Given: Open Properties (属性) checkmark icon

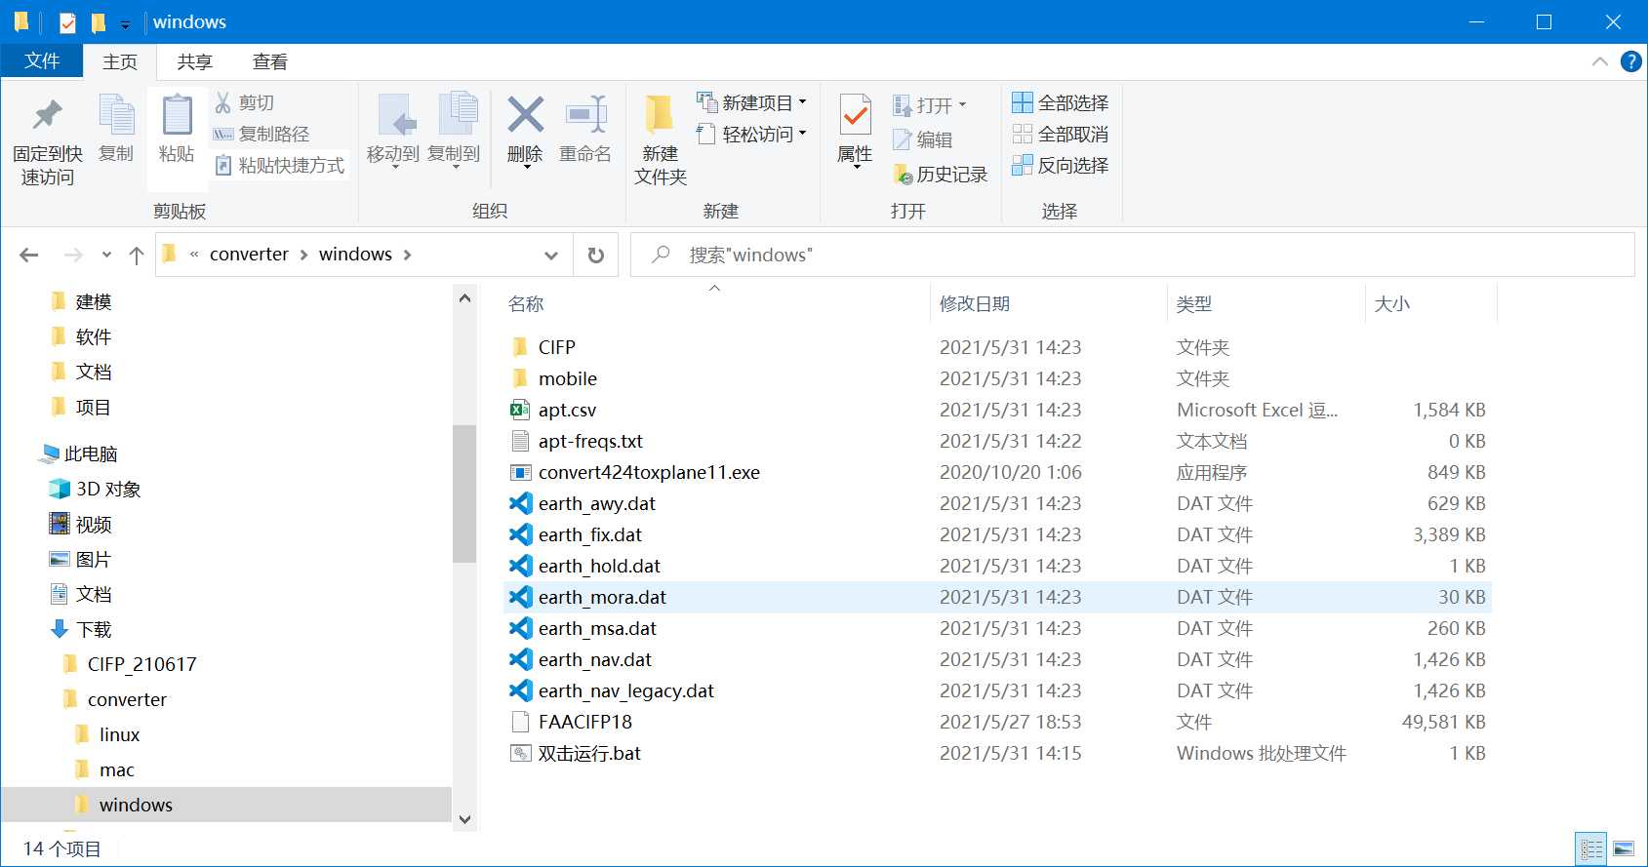Looking at the screenshot, I should [x=855, y=117].
